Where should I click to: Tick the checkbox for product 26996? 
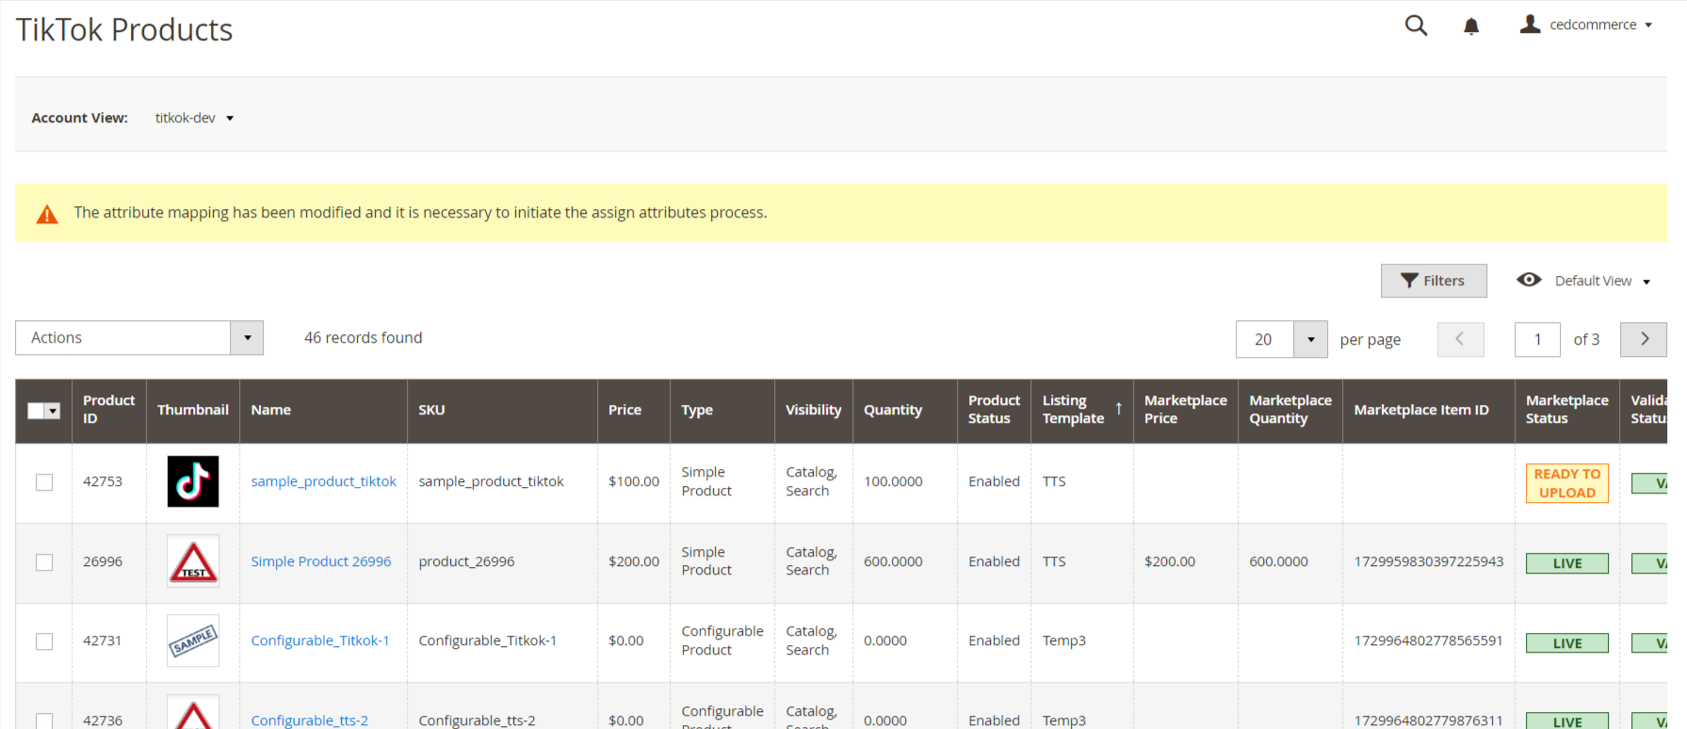(44, 562)
